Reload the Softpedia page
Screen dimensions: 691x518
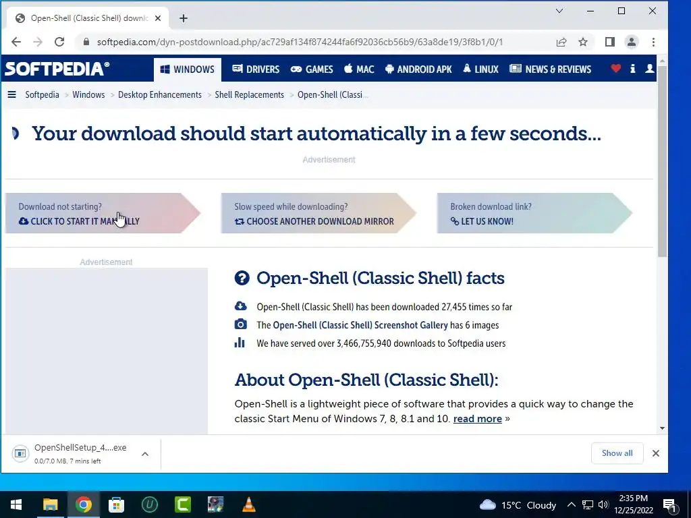[x=59, y=42]
